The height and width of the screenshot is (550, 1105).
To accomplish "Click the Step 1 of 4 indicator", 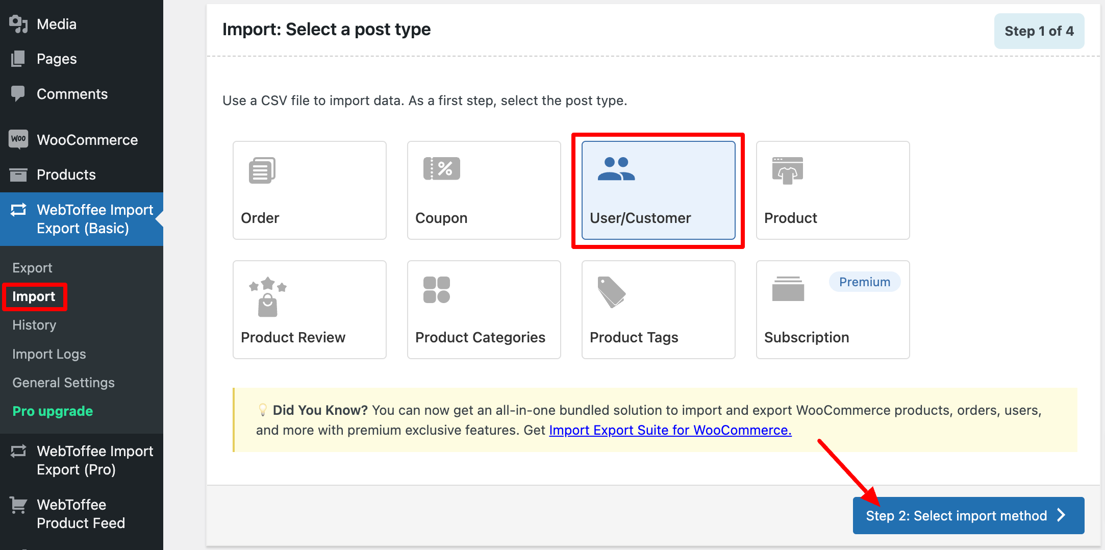I will pyautogui.click(x=1039, y=31).
